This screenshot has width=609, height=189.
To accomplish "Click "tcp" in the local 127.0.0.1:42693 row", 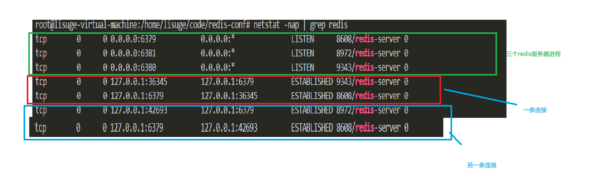I will [41, 111].
